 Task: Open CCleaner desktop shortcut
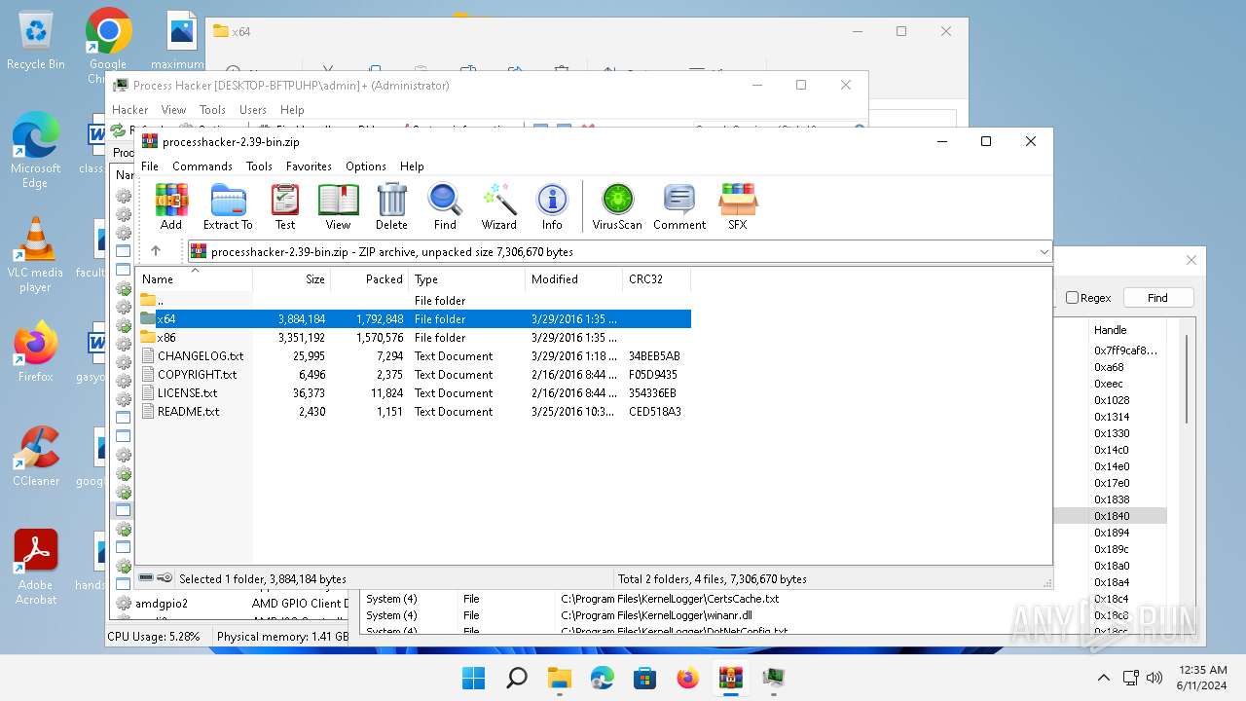pyautogui.click(x=35, y=456)
